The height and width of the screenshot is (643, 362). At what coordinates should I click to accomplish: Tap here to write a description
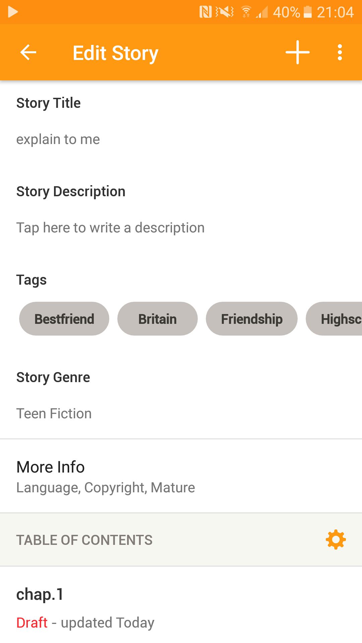point(110,228)
